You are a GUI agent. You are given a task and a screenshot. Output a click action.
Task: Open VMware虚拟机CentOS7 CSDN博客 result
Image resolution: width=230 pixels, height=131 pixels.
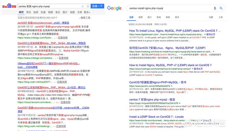tap(49, 65)
